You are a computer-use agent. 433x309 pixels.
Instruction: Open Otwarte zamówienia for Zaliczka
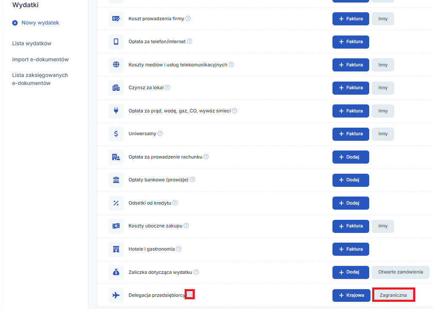[x=400, y=272]
